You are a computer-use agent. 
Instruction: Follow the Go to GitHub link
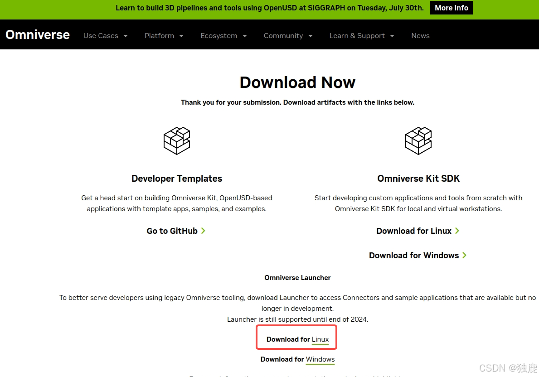(172, 231)
